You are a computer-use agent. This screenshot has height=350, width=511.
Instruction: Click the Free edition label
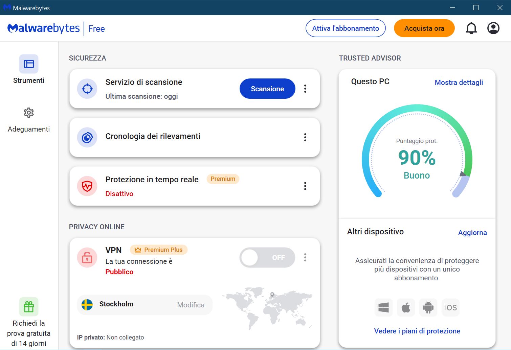(x=96, y=29)
